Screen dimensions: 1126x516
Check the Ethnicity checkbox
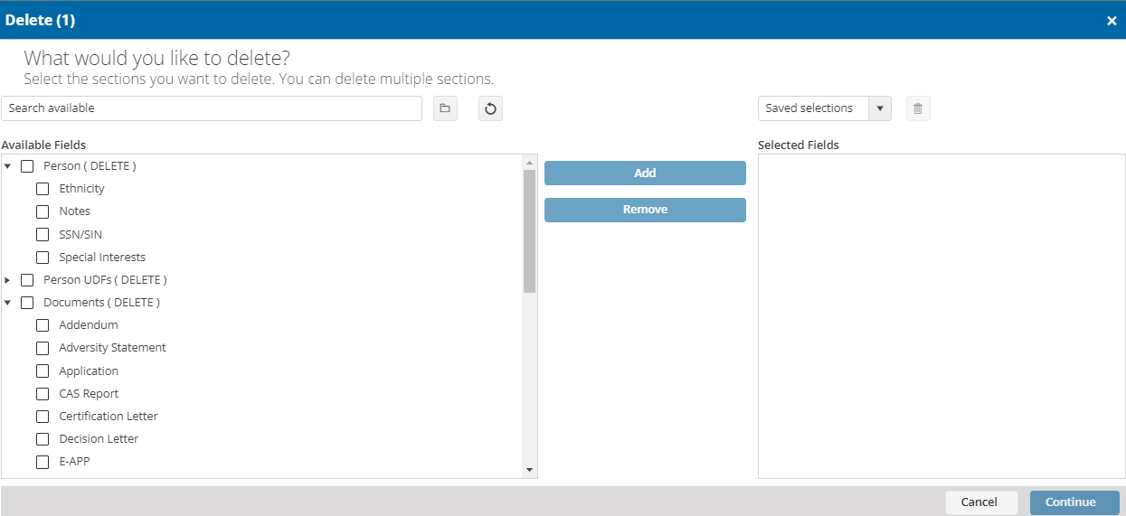tap(43, 189)
